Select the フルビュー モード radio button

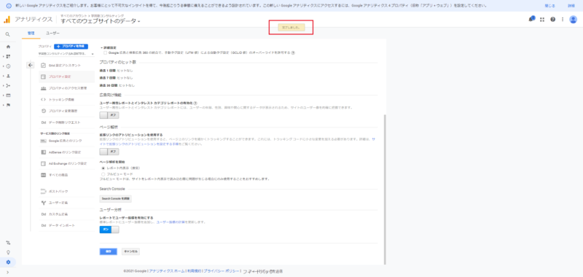tap(103, 173)
